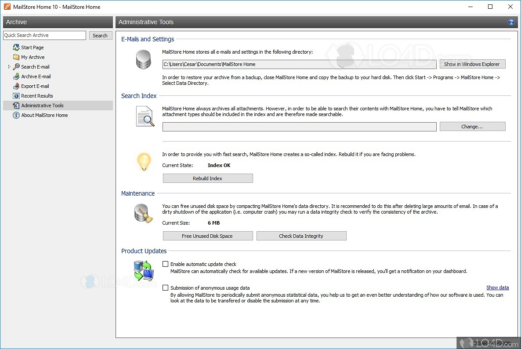521x349 pixels.
Task: Click the Recent Results sidebar icon
Action: 16,96
